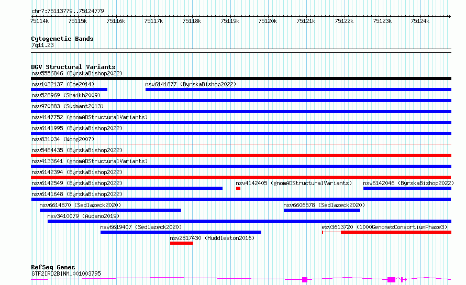Click the ruler's right arrowhead

[x=449, y=16]
